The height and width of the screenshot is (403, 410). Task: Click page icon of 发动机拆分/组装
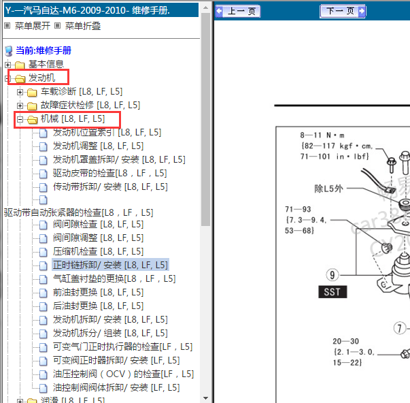click(x=44, y=334)
